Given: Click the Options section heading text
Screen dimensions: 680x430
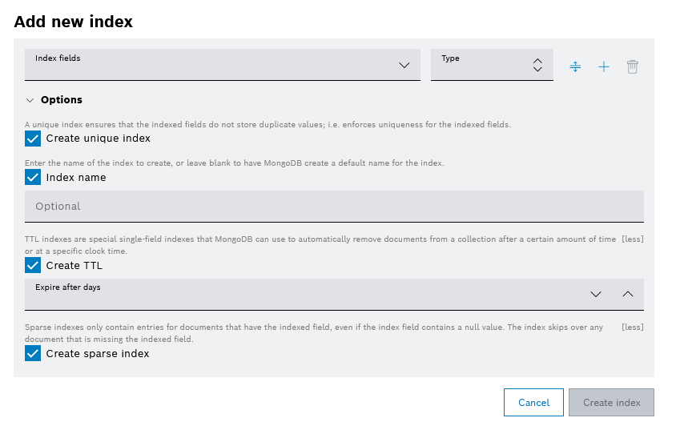Looking at the screenshot, I should (x=62, y=100).
